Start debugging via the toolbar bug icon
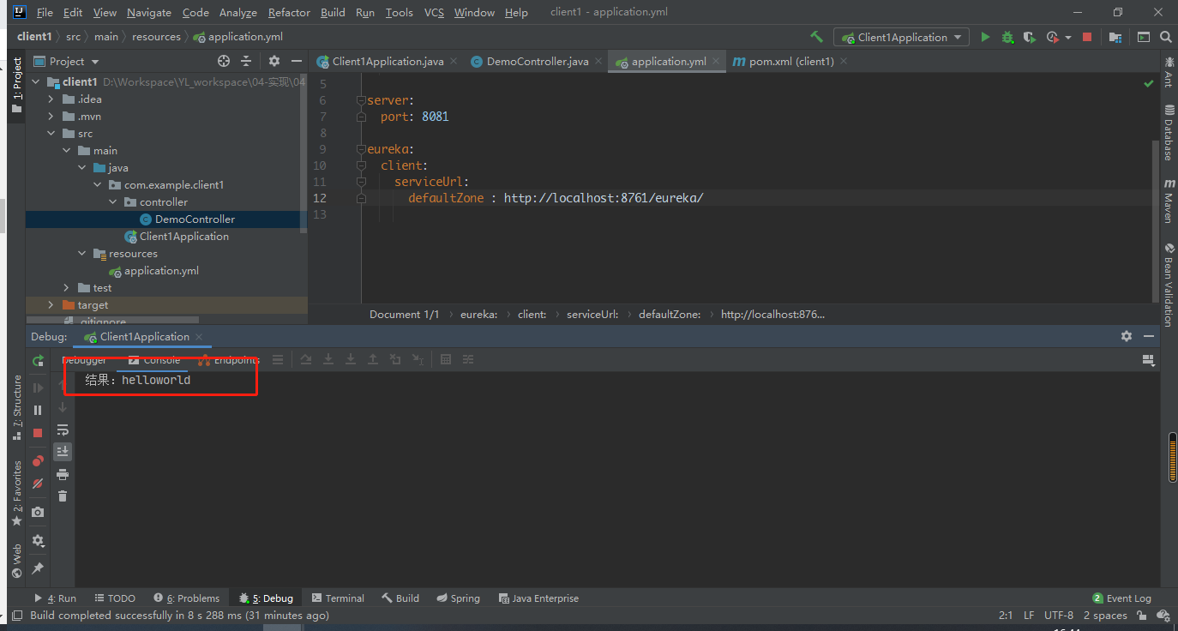The height and width of the screenshot is (631, 1178). (x=1008, y=37)
